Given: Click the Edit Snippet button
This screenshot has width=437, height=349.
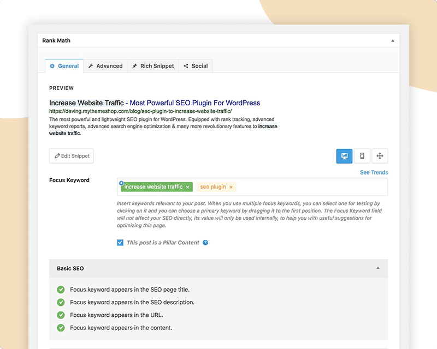Looking at the screenshot, I should (x=72, y=156).
